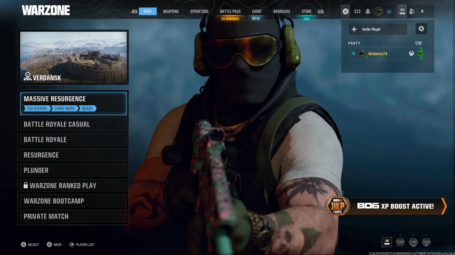Go to the Barracks tab

282,11
